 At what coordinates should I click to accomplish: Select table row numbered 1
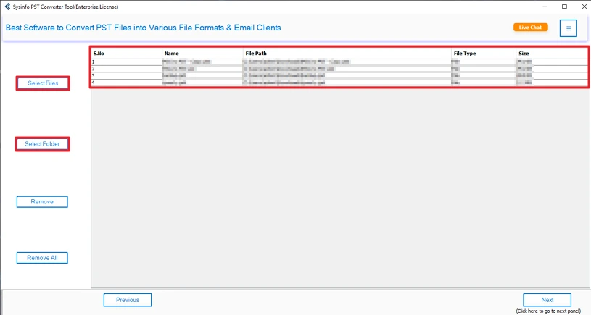[339, 62]
